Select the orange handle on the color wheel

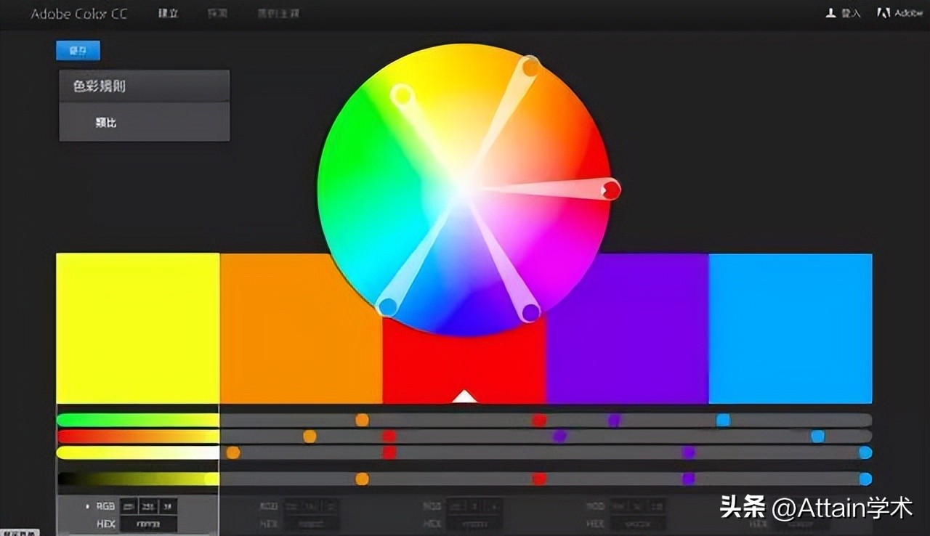[x=531, y=68]
